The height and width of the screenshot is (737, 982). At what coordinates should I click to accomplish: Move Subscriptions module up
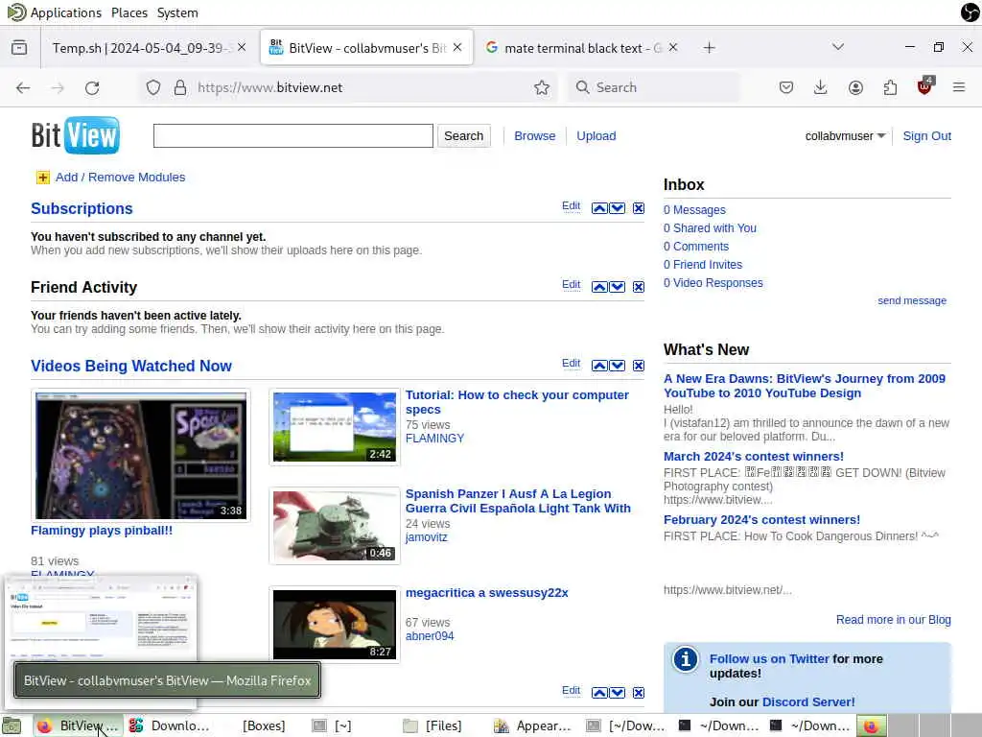(599, 208)
